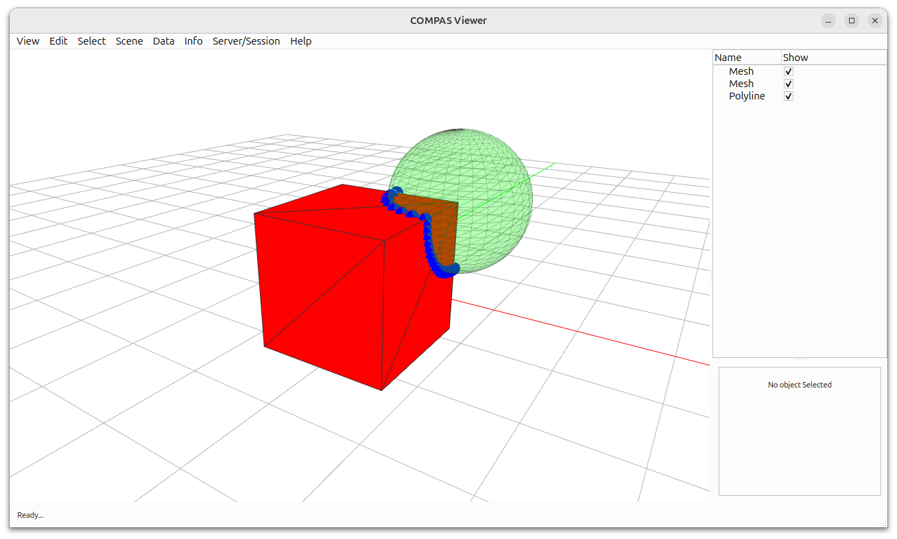Toggle the Polyline's Show checkbox
Image resolution: width=897 pixels, height=539 pixels.
[788, 95]
